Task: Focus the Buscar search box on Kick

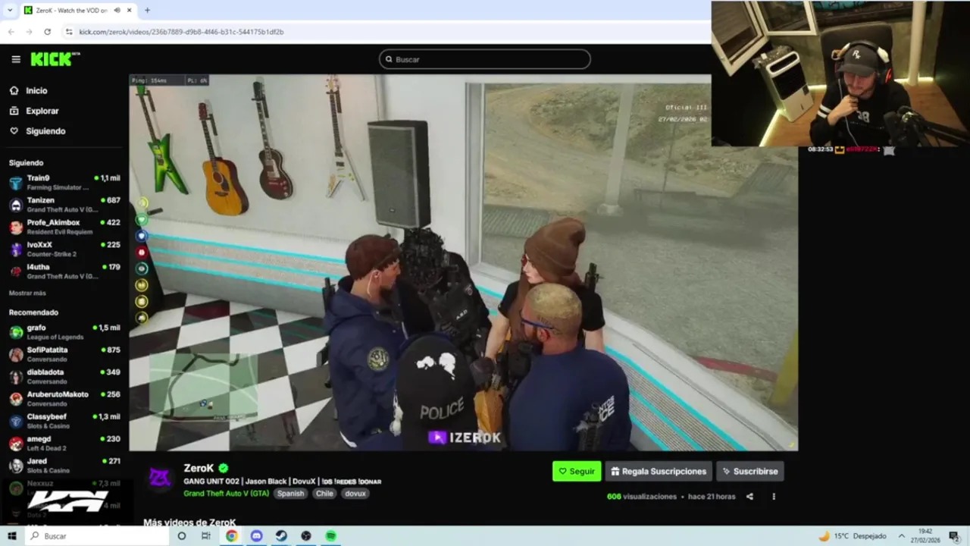Action: tap(485, 59)
